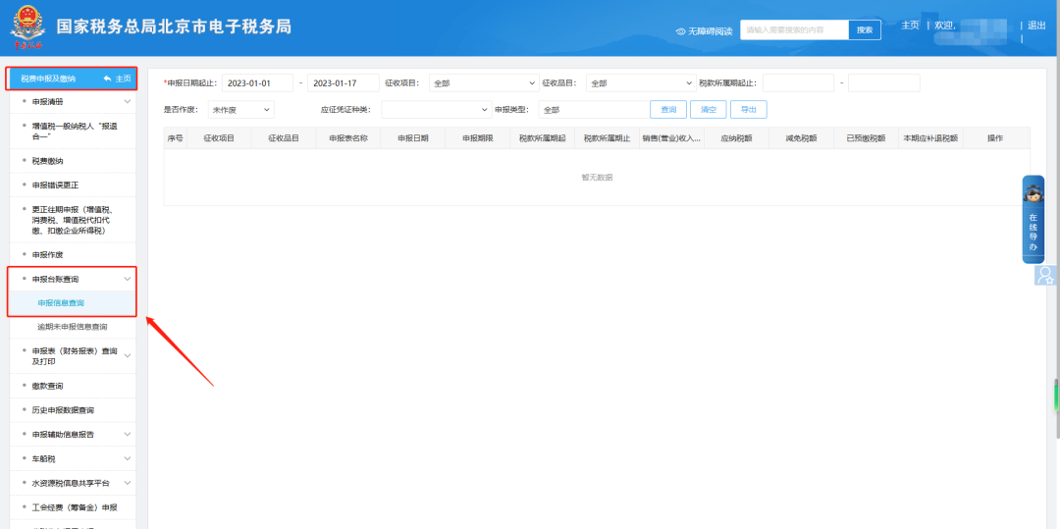Collapse the 申报台账查询 menu chevron
The height and width of the screenshot is (529, 1060).
(127, 280)
